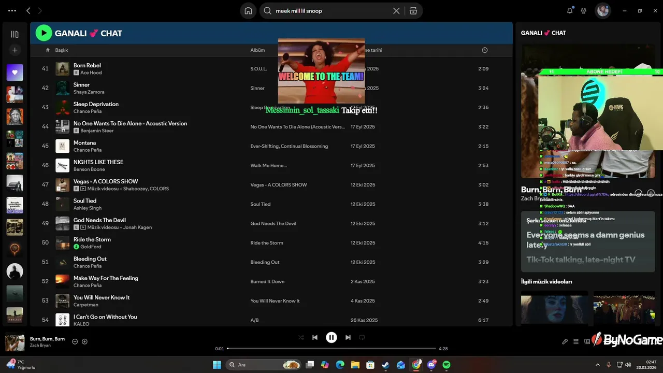Open Microsoft Edge from the taskbar
The image size is (663, 373).
click(x=340, y=365)
